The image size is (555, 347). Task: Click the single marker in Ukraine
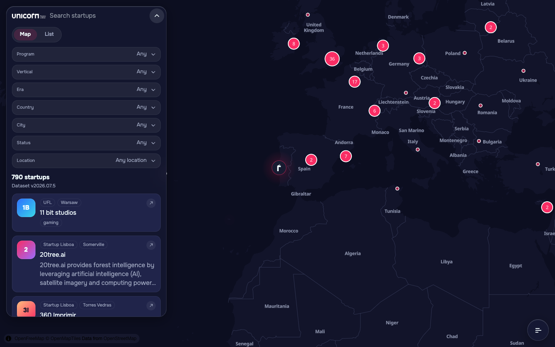(x=523, y=71)
